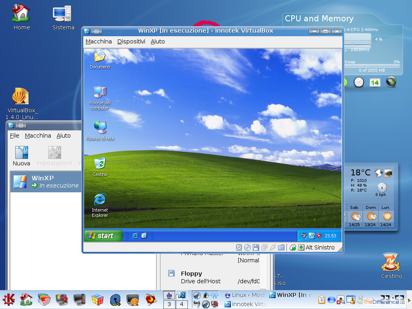Open Aiuto menu in WinXP VirtualBox window
The image size is (412, 309).
pos(158,41)
